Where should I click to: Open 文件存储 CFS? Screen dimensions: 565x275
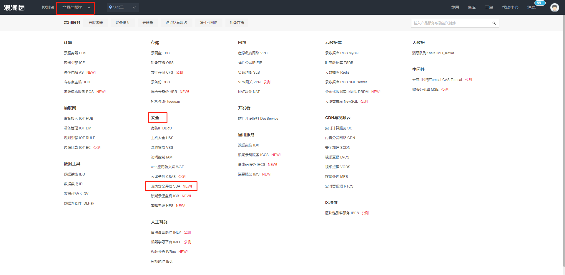pyautogui.click(x=162, y=72)
